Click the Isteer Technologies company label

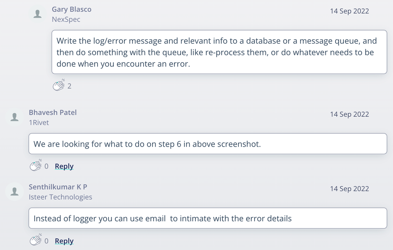pyautogui.click(x=61, y=197)
